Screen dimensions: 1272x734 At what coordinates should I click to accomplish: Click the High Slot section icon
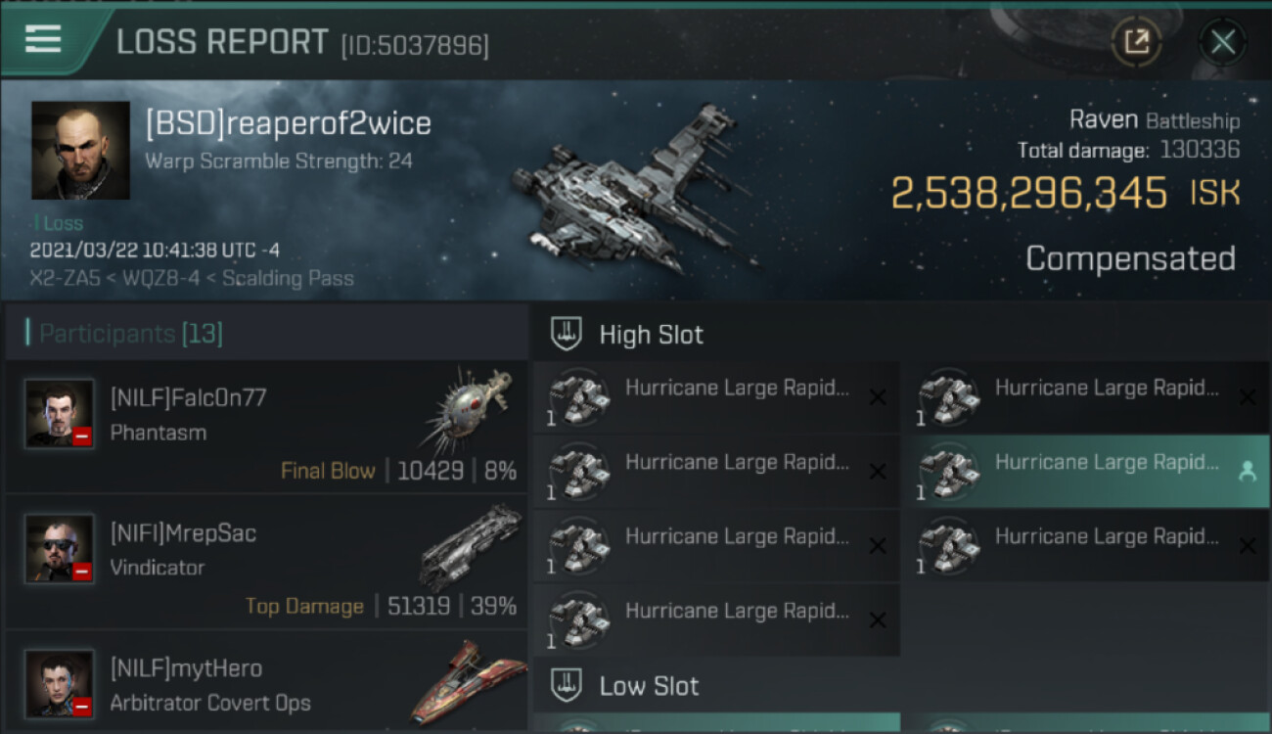[568, 335]
